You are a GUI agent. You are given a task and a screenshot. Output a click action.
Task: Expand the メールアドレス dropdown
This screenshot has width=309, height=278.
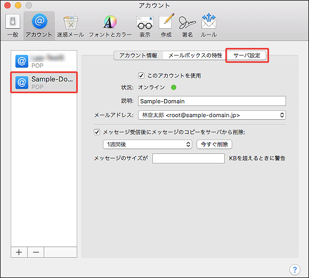pos(212,115)
